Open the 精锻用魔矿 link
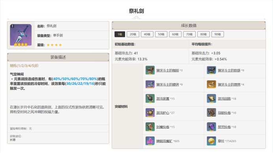This screenshot has height=153, width=273. (164, 141)
